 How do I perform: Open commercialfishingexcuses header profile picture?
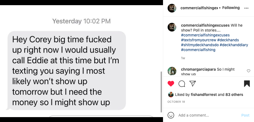pos(172,8)
